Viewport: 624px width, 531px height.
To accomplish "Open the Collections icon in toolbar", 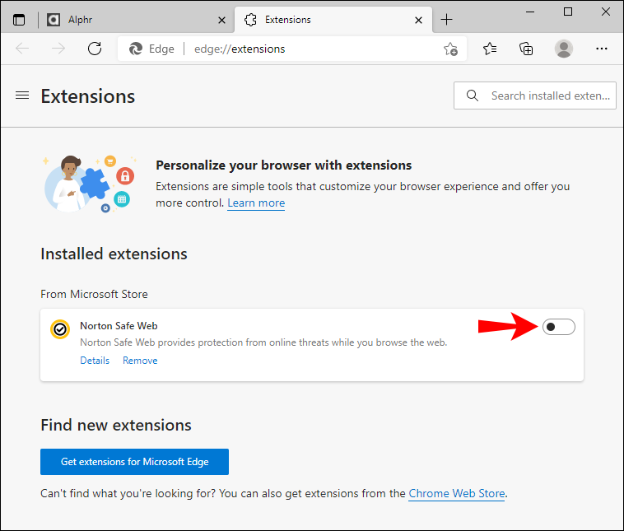I will point(526,49).
